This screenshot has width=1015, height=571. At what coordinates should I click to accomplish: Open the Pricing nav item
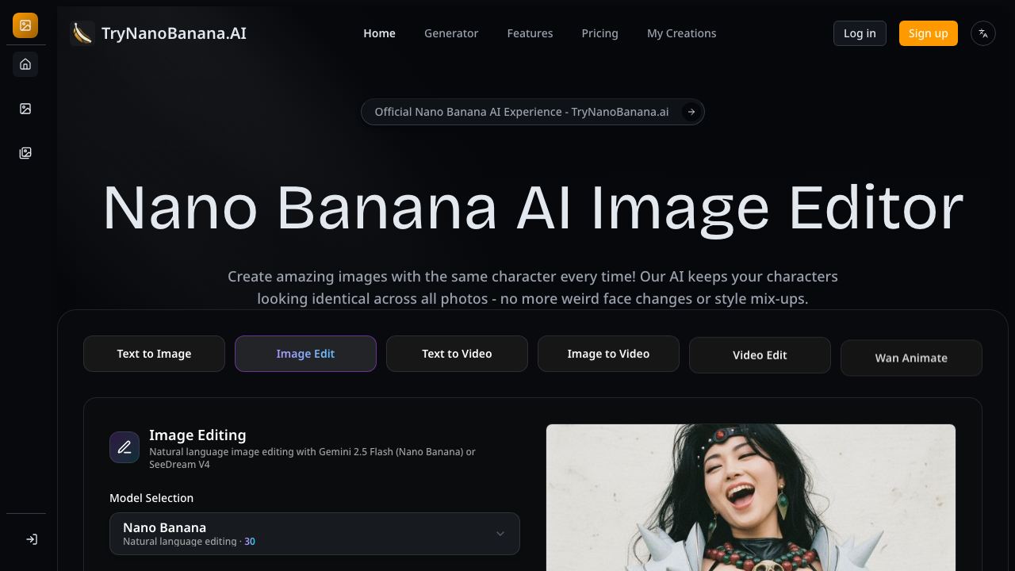pos(599,33)
